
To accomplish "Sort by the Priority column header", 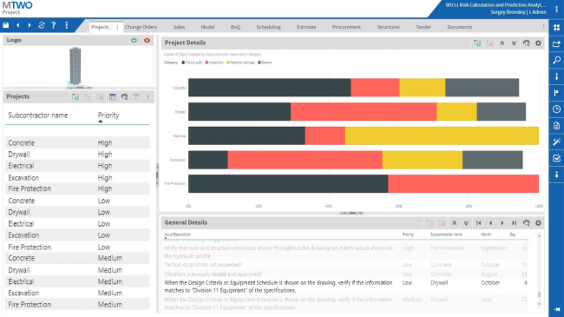I will point(108,116).
